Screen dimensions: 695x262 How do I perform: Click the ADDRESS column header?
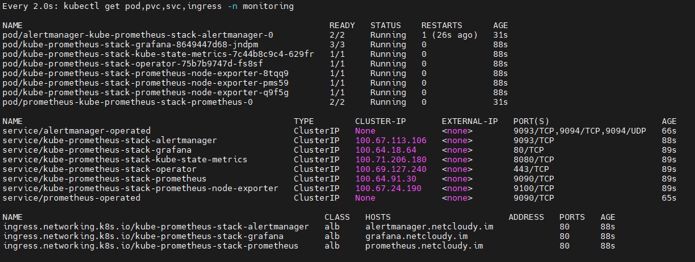pos(526,217)
